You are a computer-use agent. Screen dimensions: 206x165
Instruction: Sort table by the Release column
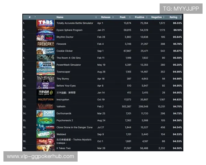(106, 17)
